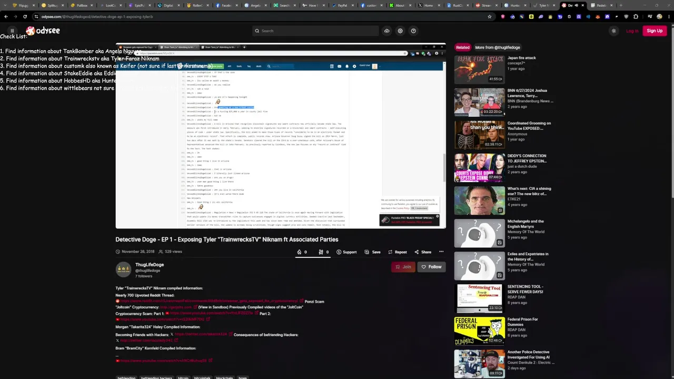
Task: Click the fire like icon
Action: [x=299, y=252]
